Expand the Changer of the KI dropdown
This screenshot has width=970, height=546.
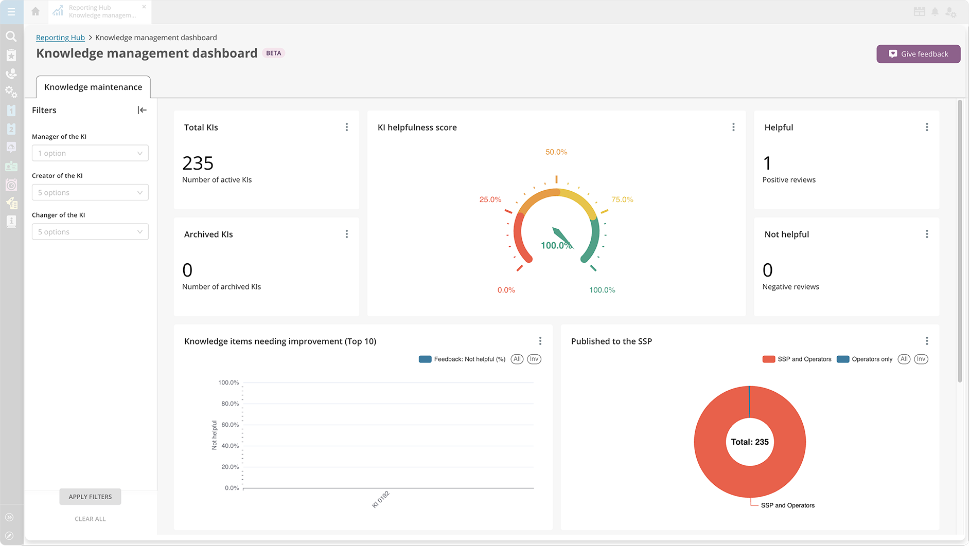[x=90, y=232]
